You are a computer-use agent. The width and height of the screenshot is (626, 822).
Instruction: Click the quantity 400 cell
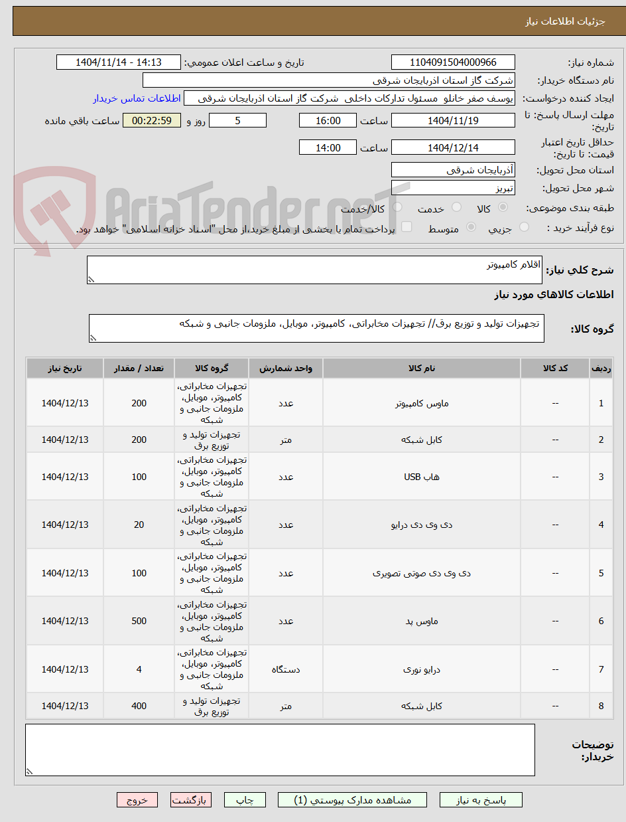139,706
